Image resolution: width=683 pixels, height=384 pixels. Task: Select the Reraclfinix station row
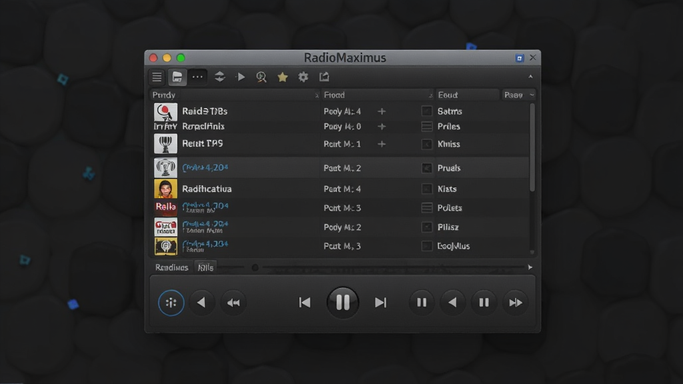pyautogui.click(x=339, y=127)
